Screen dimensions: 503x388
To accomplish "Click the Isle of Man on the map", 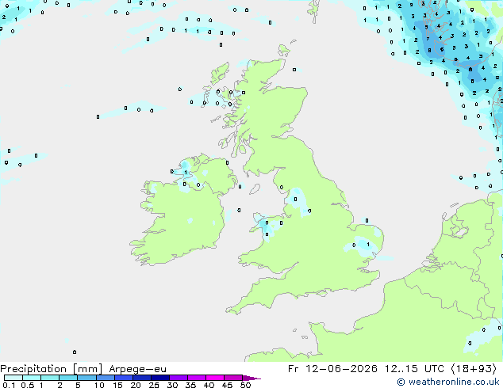I will pos(255,189).
